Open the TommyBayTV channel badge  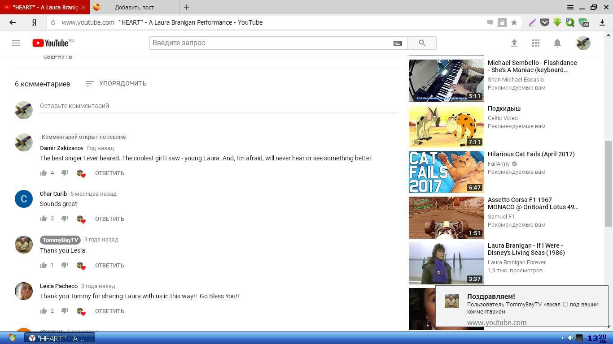click(61, 240)
